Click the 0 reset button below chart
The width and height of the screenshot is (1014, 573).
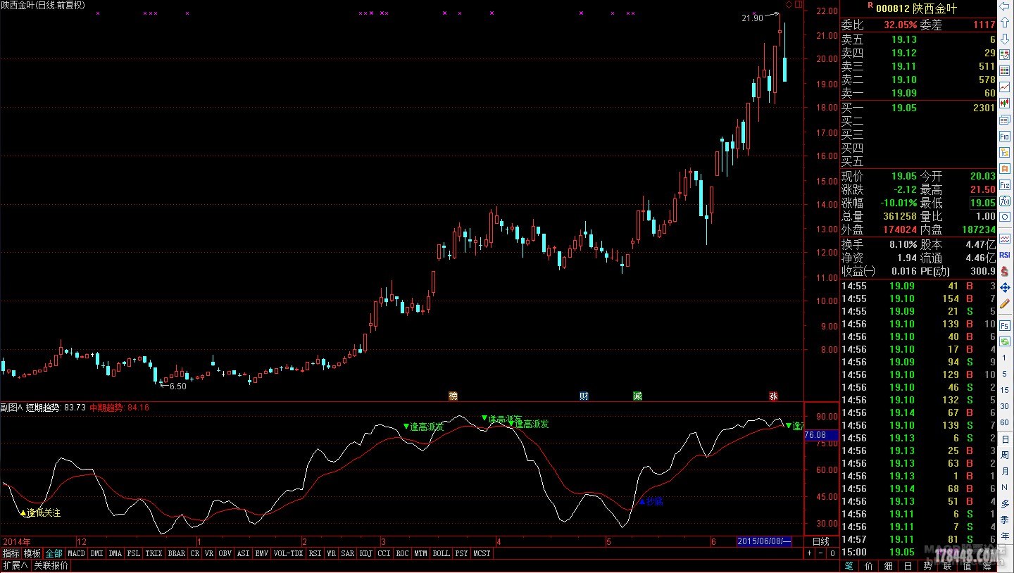(832, 553)
